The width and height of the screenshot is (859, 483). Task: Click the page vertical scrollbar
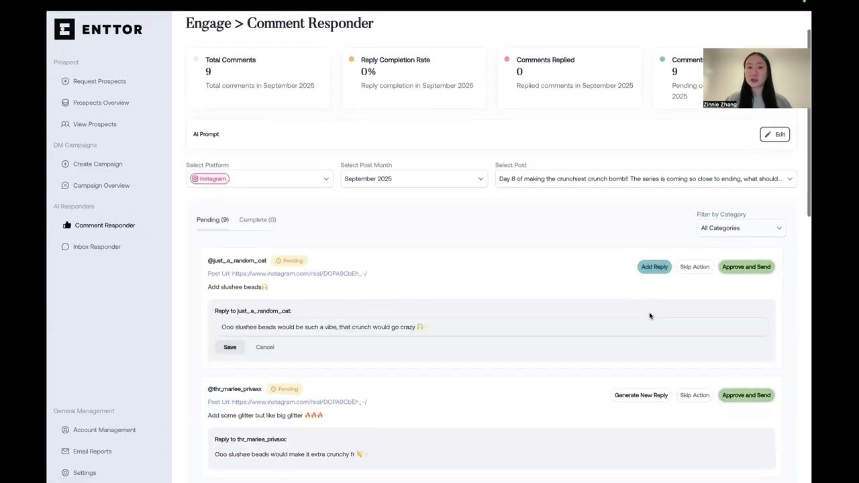(809, 122)
